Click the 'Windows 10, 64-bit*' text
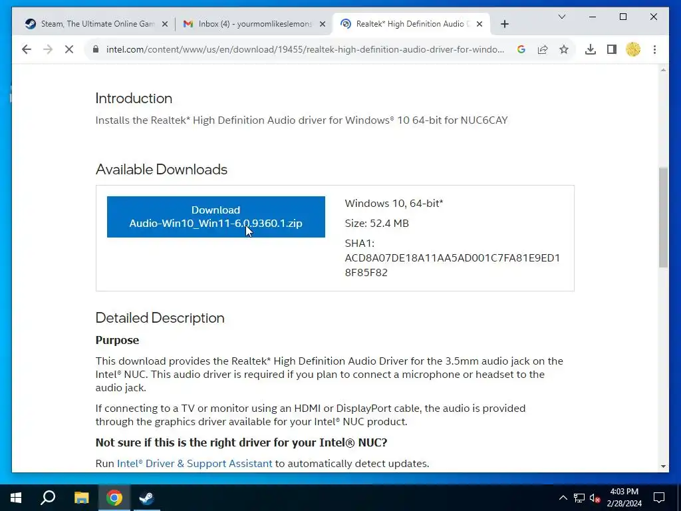The height and width of the screenshot is (511, 681). [394, 204]
